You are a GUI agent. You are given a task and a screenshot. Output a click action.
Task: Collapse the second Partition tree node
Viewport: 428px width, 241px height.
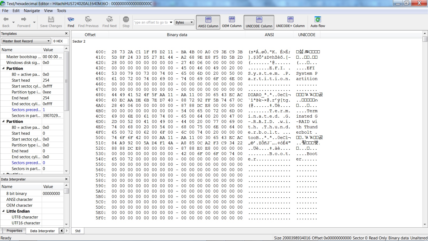[x=3, y=121]
